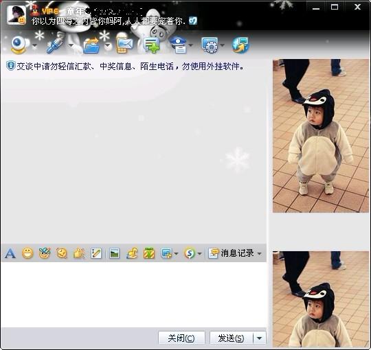Viewport: 371px width, 350px height.
Task: Click the security shield info icon
Action: tap(10, 66)
